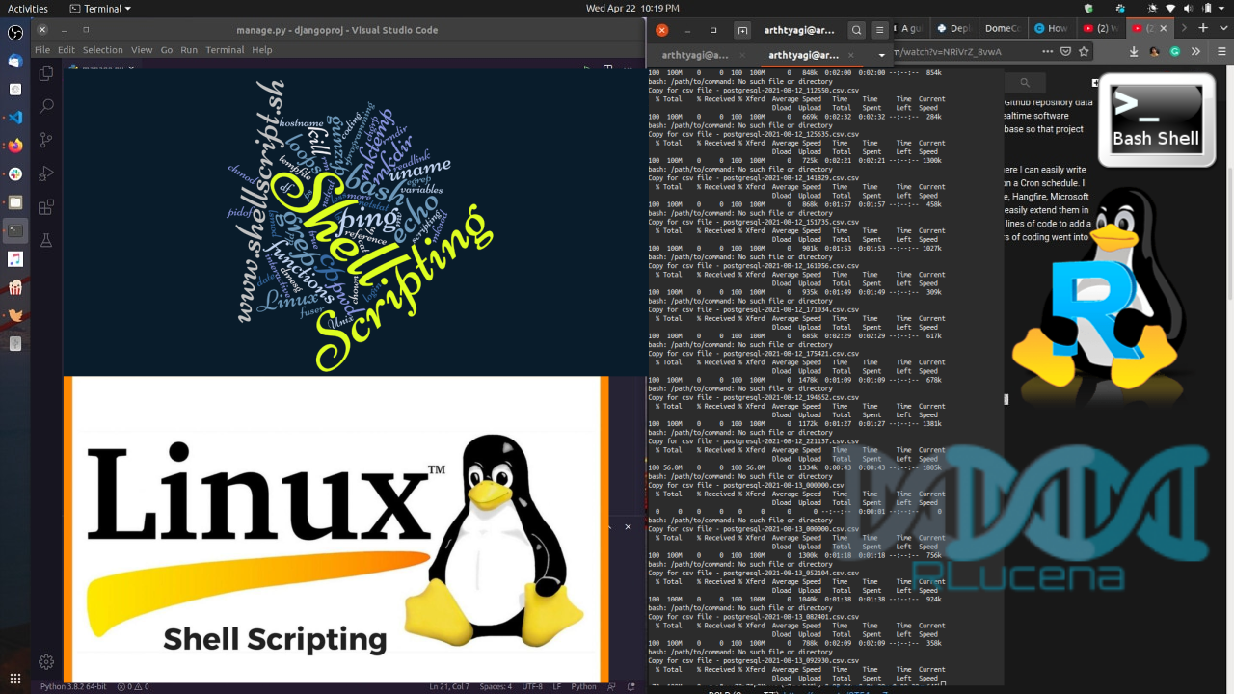The height and width of the screenshot is (694, 1234).
Task: Open Slack from the dock
Action: 15,174
